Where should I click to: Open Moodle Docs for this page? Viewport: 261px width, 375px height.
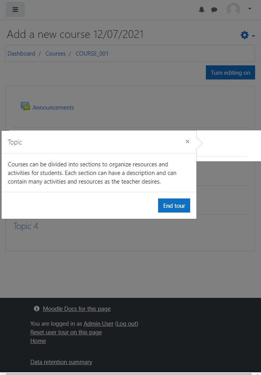pyautogui.click(x=77, y=309)
